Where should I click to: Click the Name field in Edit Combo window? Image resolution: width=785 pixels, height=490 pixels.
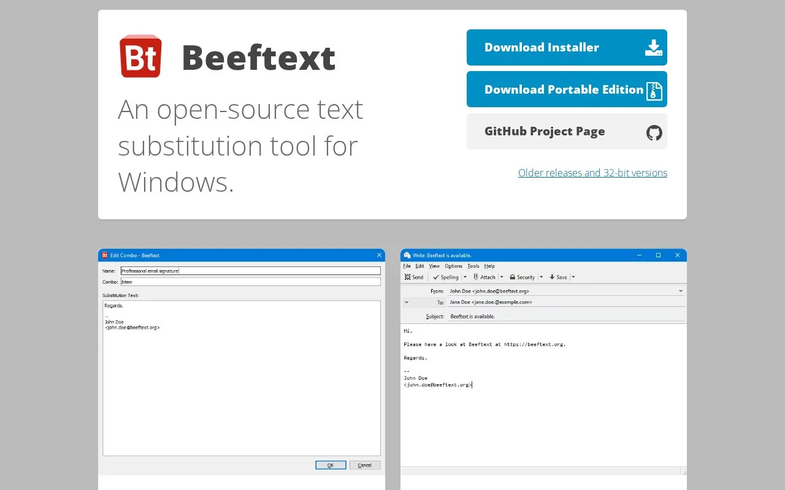(251, 271)
